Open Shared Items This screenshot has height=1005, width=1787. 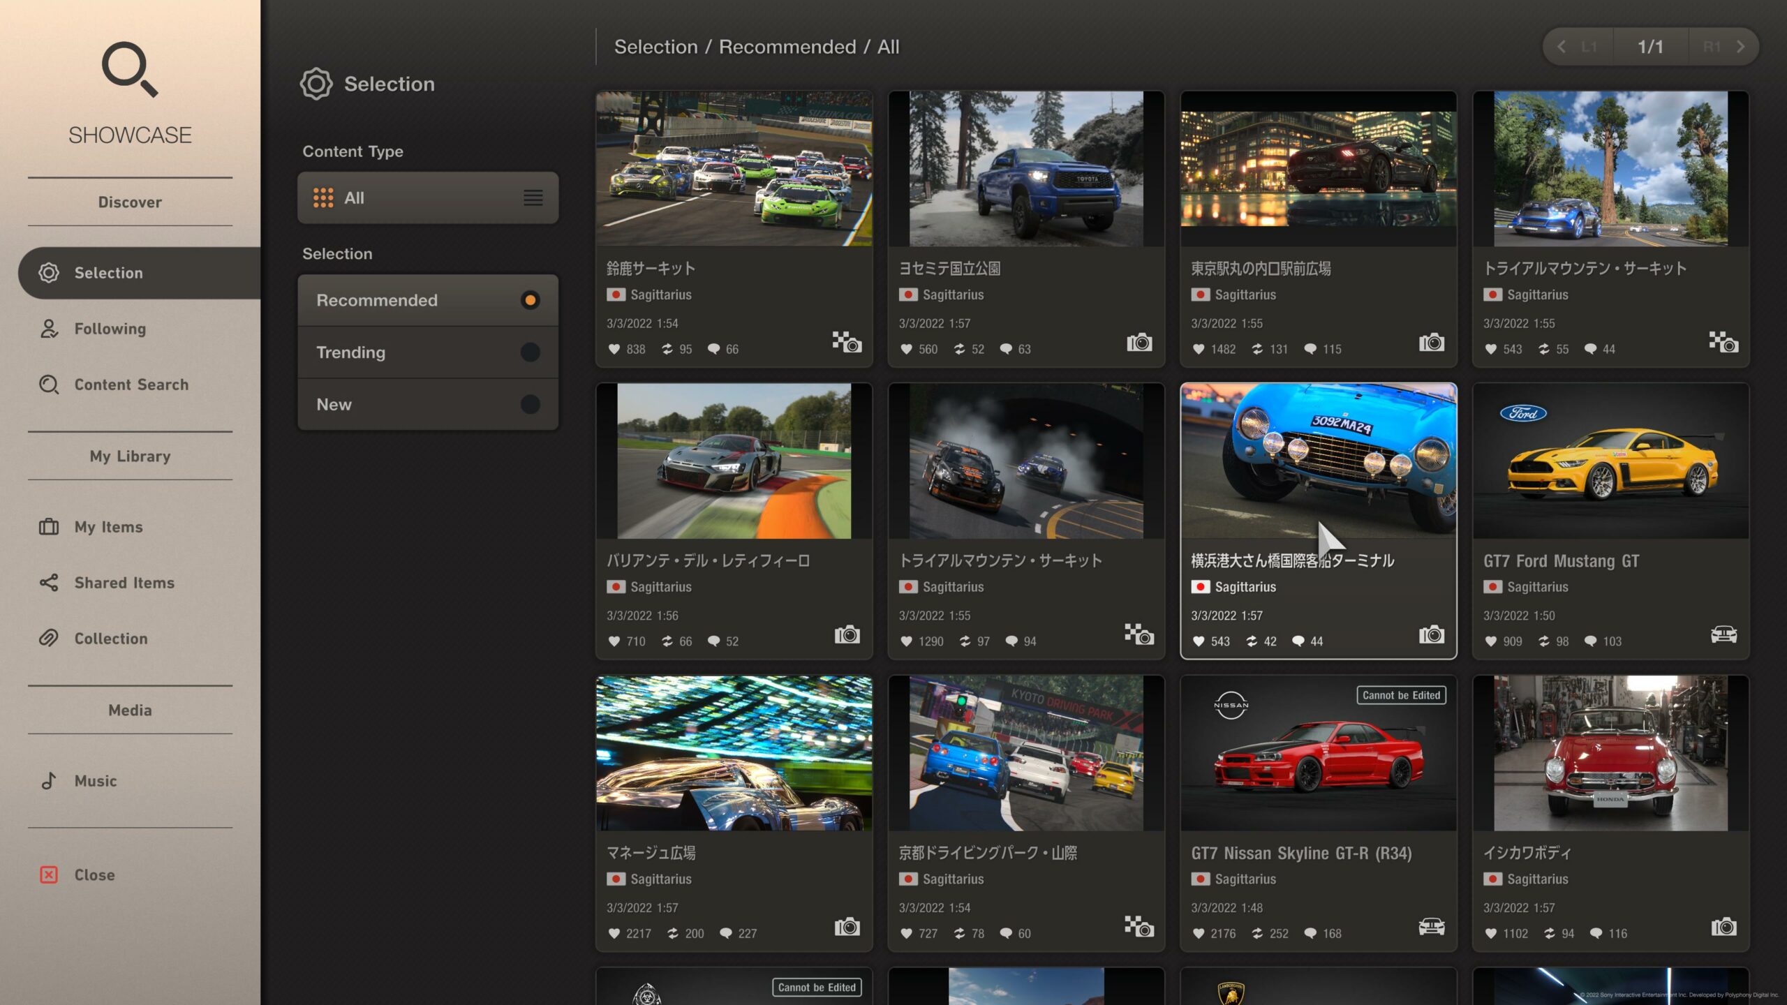(124, 583)
